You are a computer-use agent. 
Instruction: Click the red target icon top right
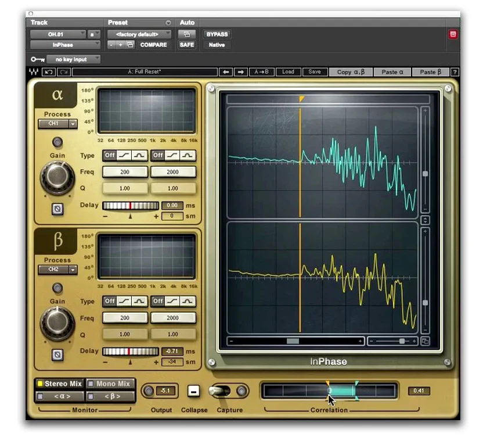coord(453,34)
